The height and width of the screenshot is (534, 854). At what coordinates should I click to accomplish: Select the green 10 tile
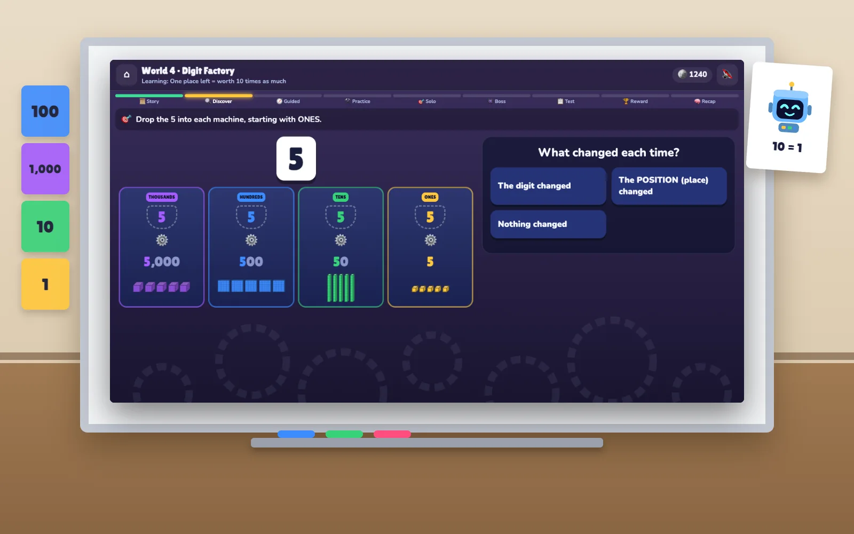click(x=45, y=226)
